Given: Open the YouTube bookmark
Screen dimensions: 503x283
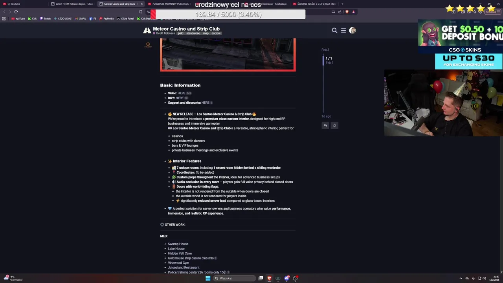Looking at the screenshot, I should [18, 18].
